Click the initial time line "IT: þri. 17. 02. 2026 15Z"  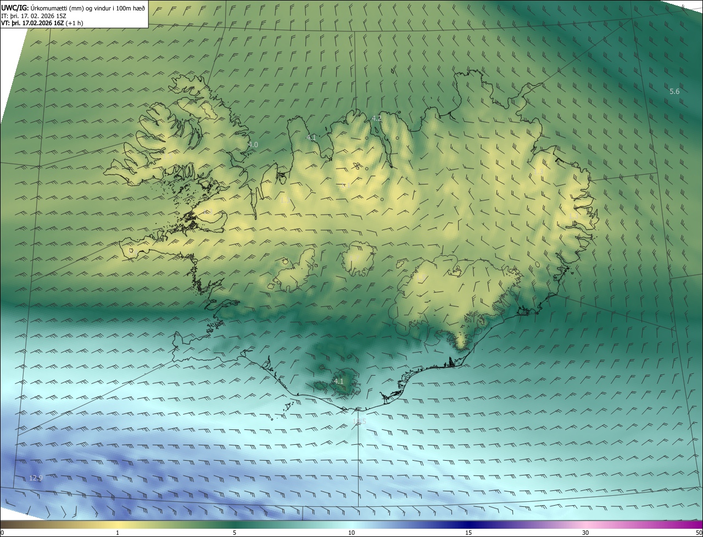pos(35,15)
